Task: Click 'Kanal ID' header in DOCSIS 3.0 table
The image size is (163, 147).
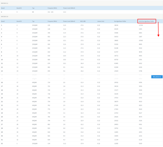Action: click(19, 21)
